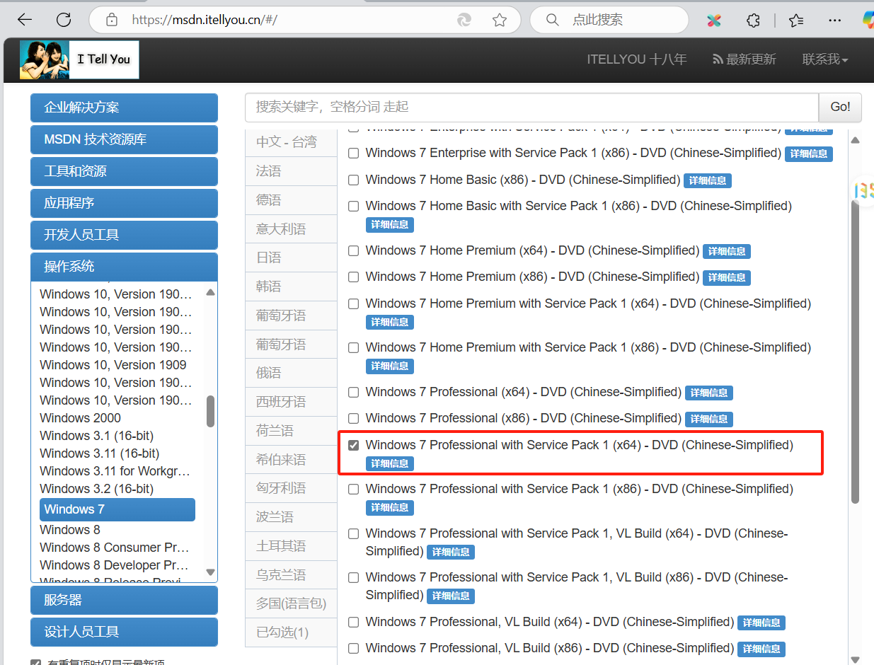Check Windows 7 Professional, VL Build (x64) checkbox
Image resolution: width=874 pixels, height=665 pixels.
[x=354, y=623]
